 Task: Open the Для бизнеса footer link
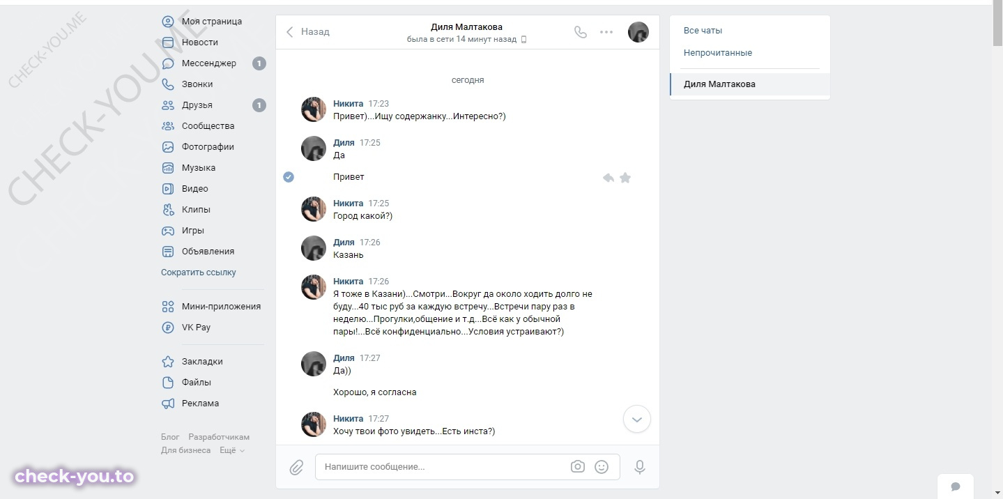[185, 450]
